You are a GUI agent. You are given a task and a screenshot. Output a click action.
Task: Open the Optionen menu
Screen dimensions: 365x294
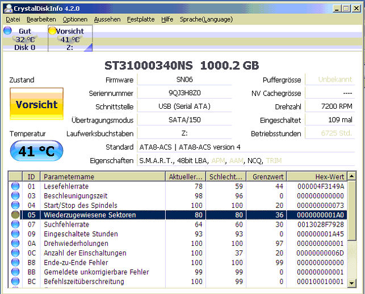(x=75, y=19)
